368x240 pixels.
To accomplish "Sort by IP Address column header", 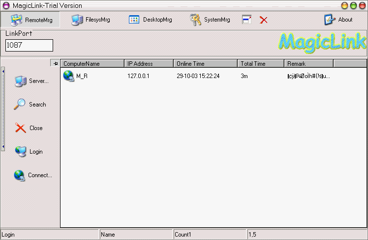I will (149, 64).
